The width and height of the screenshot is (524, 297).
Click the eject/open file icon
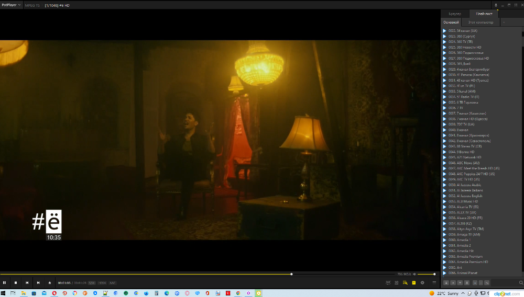point(49,283)
